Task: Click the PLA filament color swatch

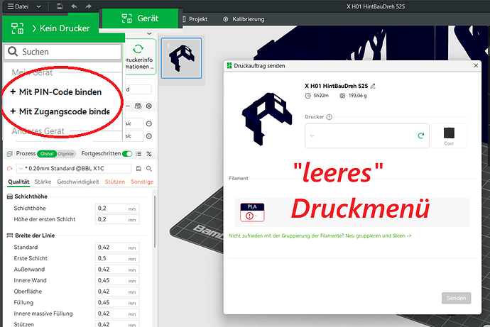Action: (252, 213)
